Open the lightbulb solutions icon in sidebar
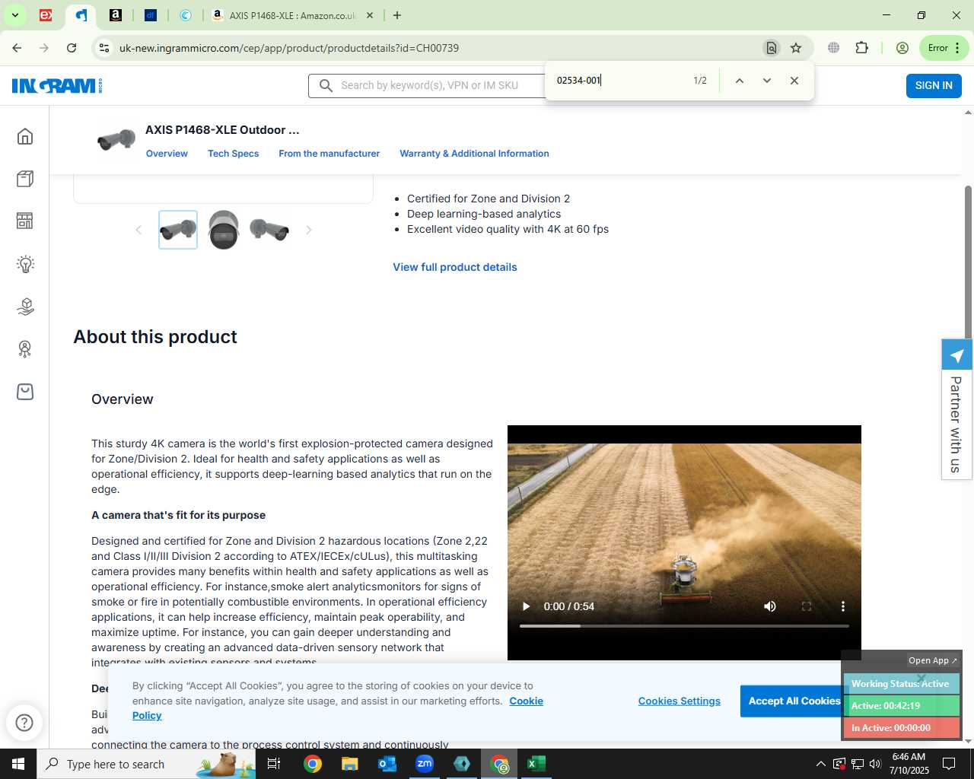974x779 pixels. (25, 264)
